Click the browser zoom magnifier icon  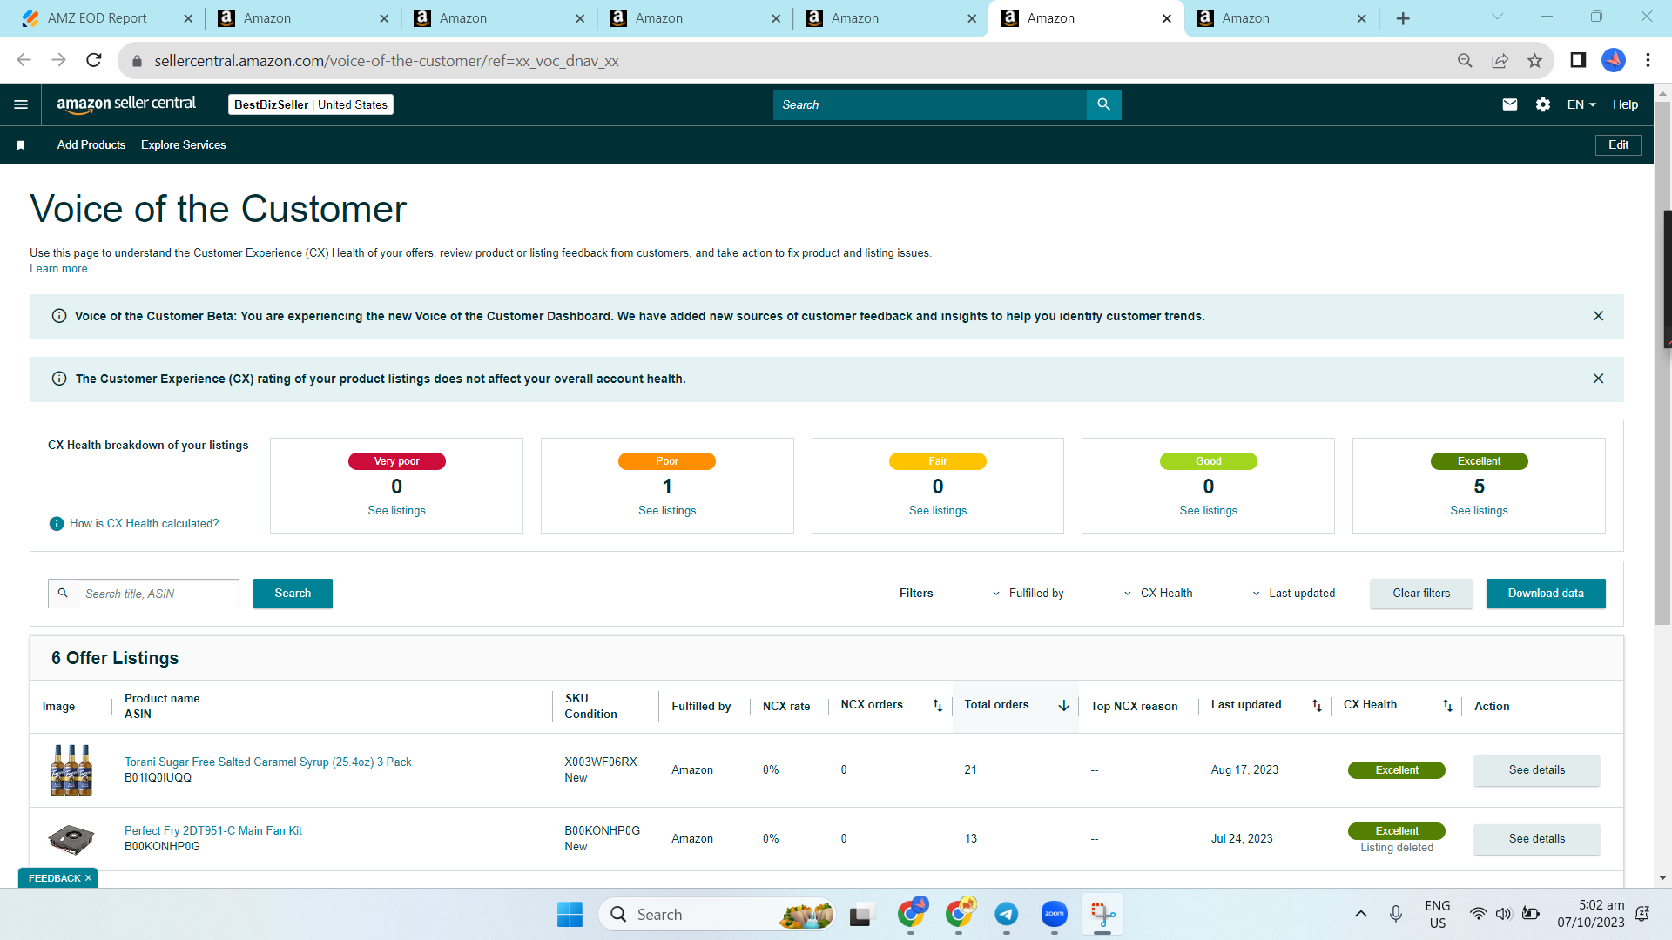1465,60
